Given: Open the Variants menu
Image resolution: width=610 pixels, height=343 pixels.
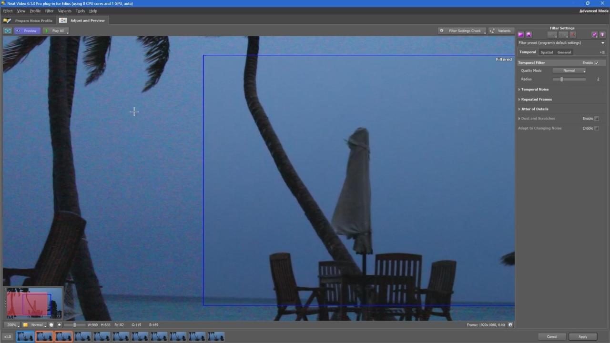Looking at the screenshot, I should (64, 11).
